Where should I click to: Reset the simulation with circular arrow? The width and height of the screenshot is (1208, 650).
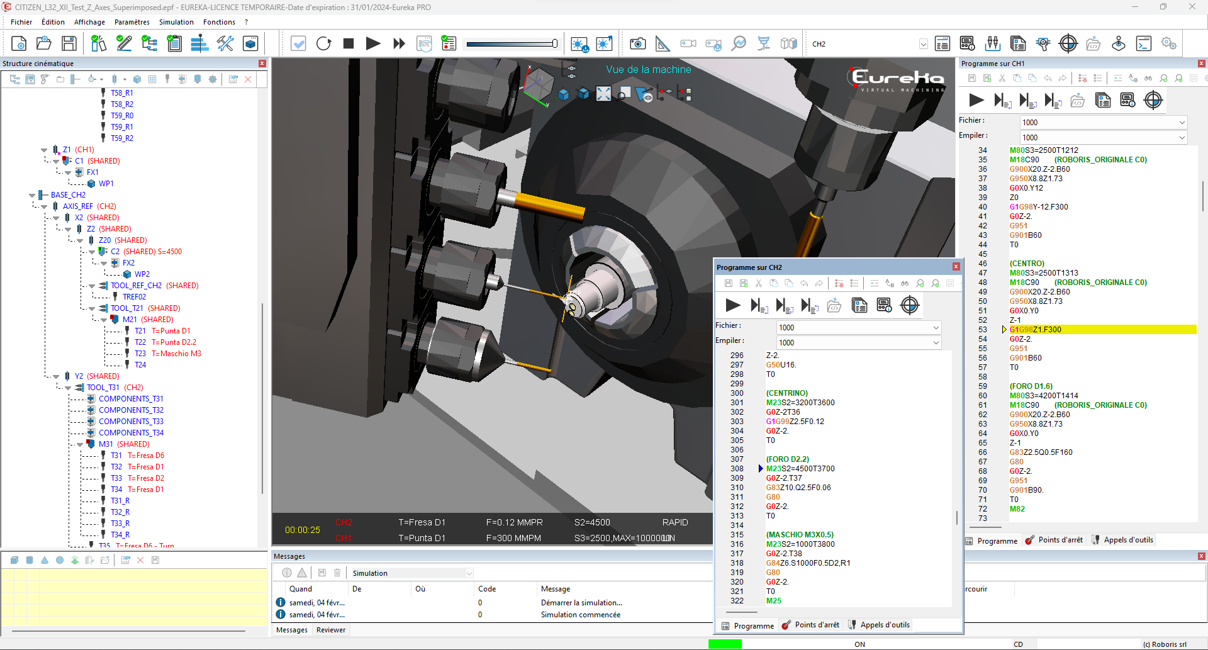click(323, 43)
